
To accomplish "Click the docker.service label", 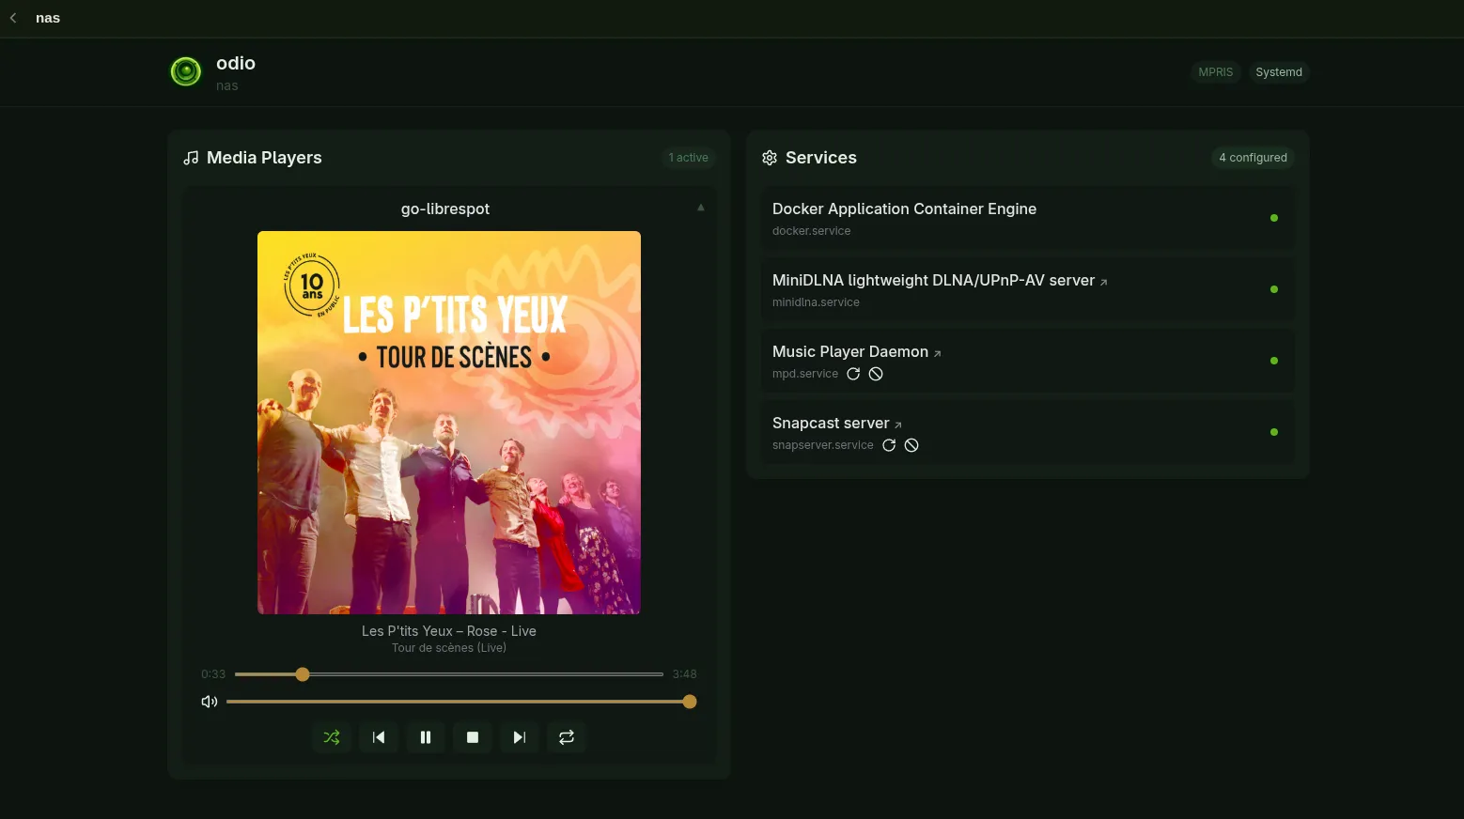I will [812, 231].
